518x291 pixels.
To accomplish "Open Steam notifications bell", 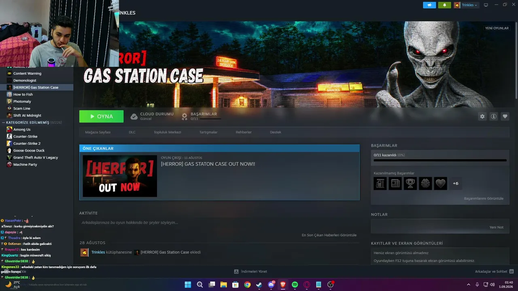I will (x=444, y=5).
